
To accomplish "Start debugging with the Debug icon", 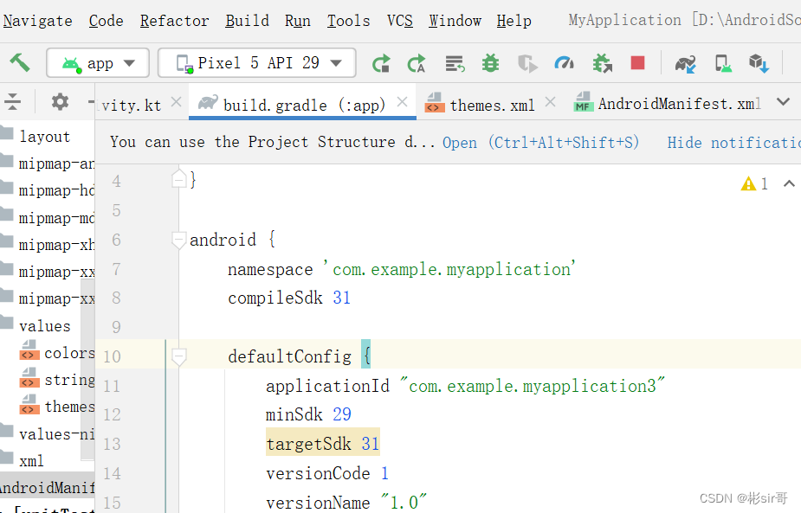I will tap(490, 62).
